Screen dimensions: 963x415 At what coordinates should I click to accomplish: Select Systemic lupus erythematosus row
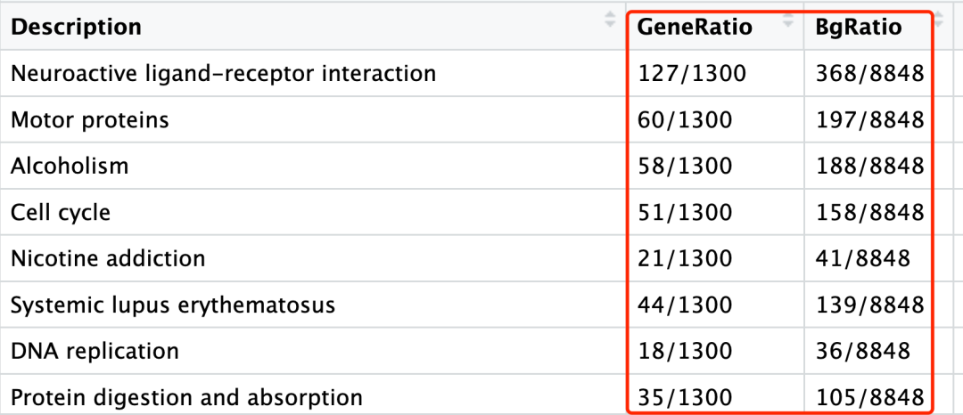tap(173, 305)
